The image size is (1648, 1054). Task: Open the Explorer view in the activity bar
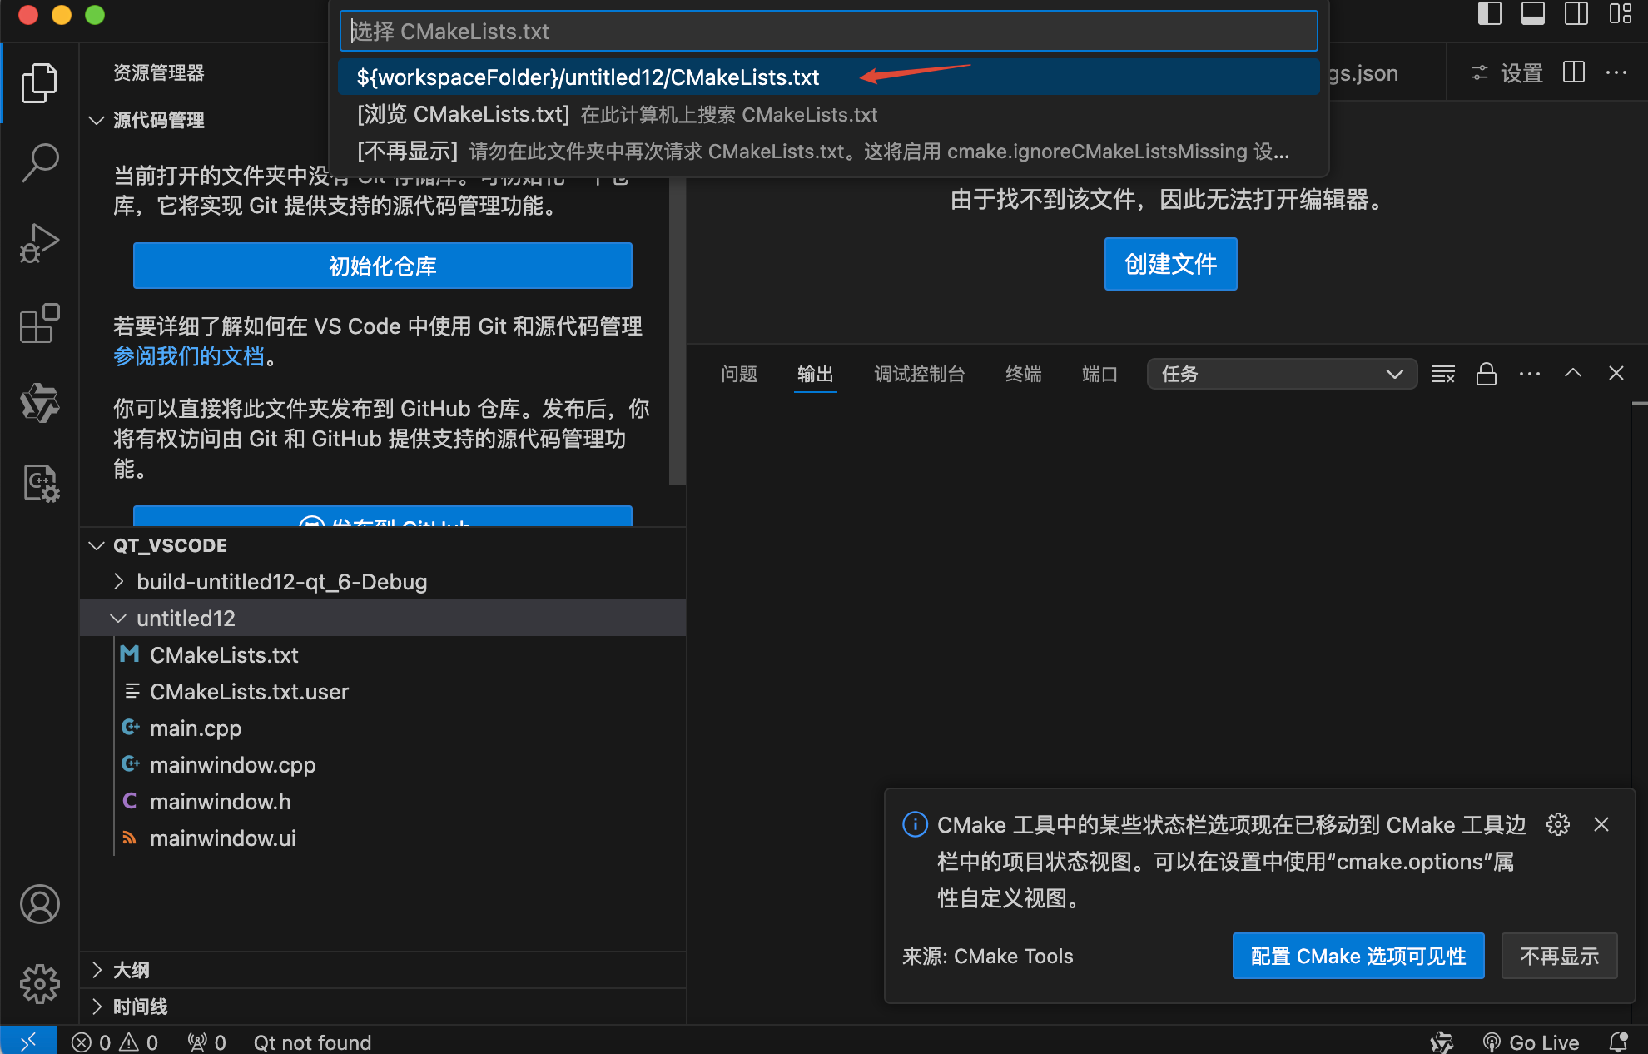pos(39,82)
